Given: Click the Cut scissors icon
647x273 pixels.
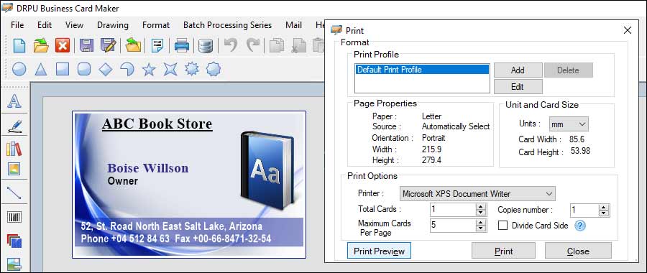Looking at the screenshot, I should coord(298,45).
